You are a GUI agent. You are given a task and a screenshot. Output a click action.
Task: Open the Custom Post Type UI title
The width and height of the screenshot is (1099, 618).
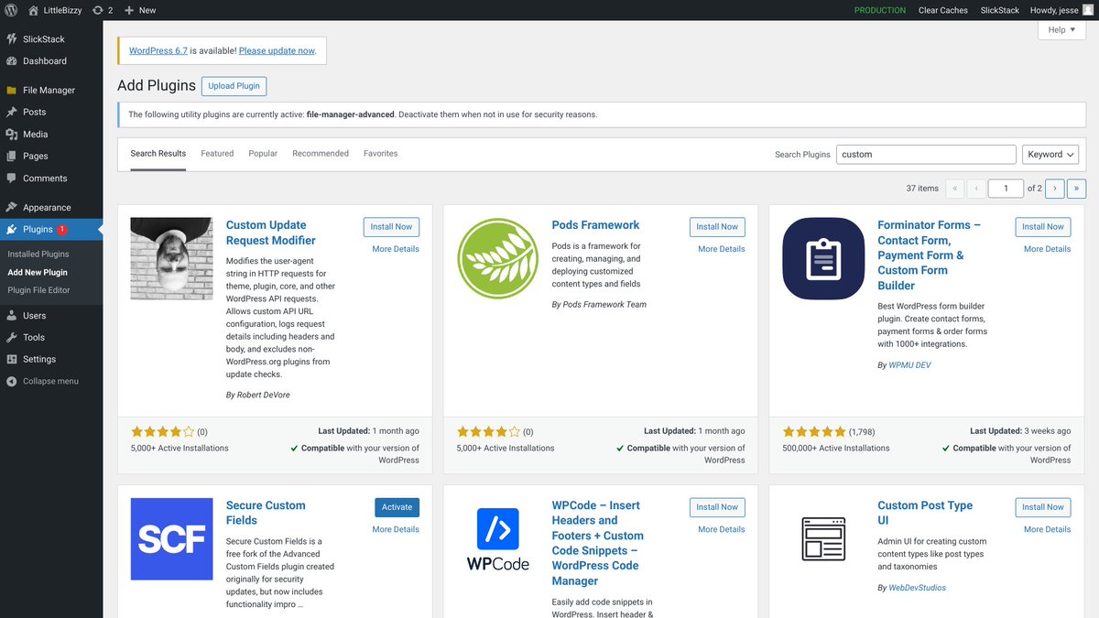click(925, 513)
